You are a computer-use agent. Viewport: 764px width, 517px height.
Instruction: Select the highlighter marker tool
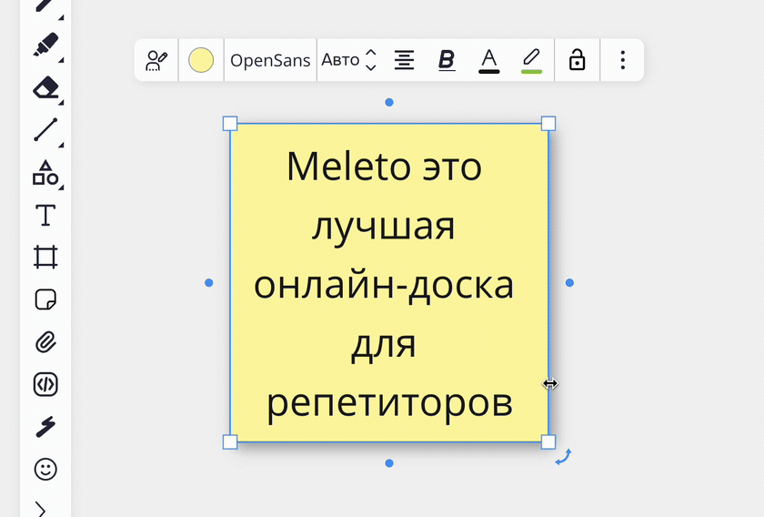click(45, 45)
